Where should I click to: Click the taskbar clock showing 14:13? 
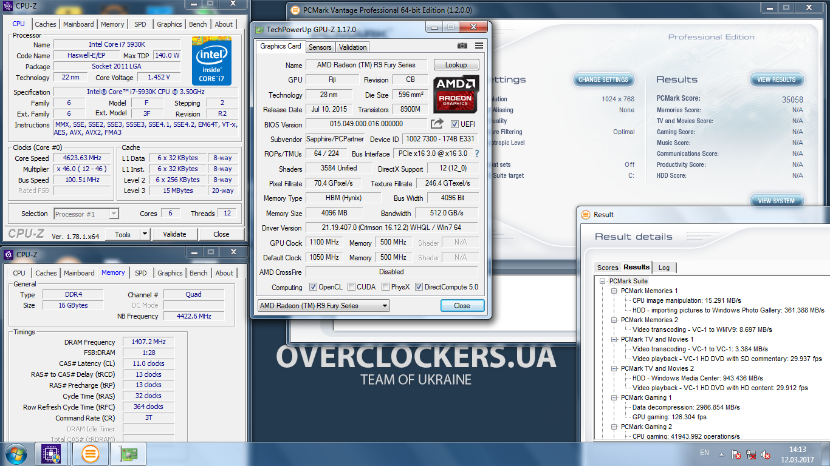click(x=797, y=454)
